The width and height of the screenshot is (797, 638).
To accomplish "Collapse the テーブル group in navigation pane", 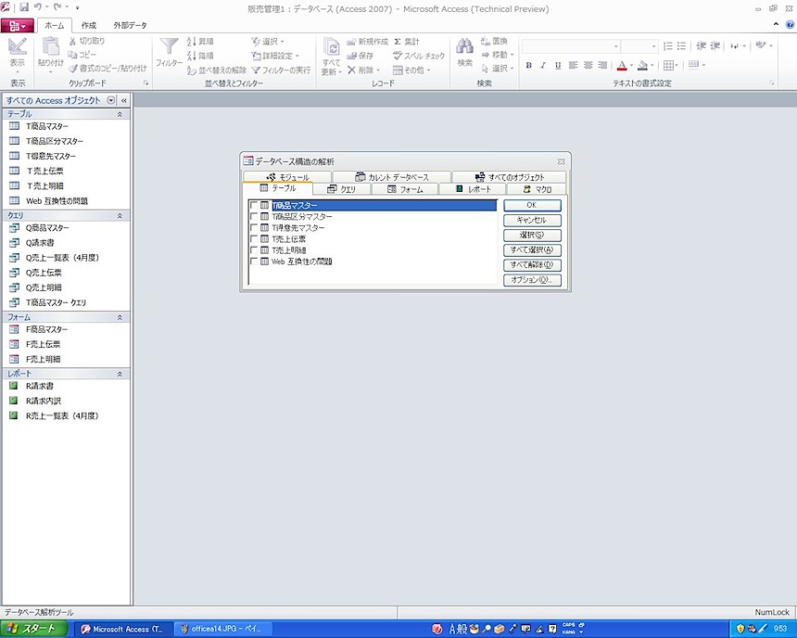I will click(120, 114).
